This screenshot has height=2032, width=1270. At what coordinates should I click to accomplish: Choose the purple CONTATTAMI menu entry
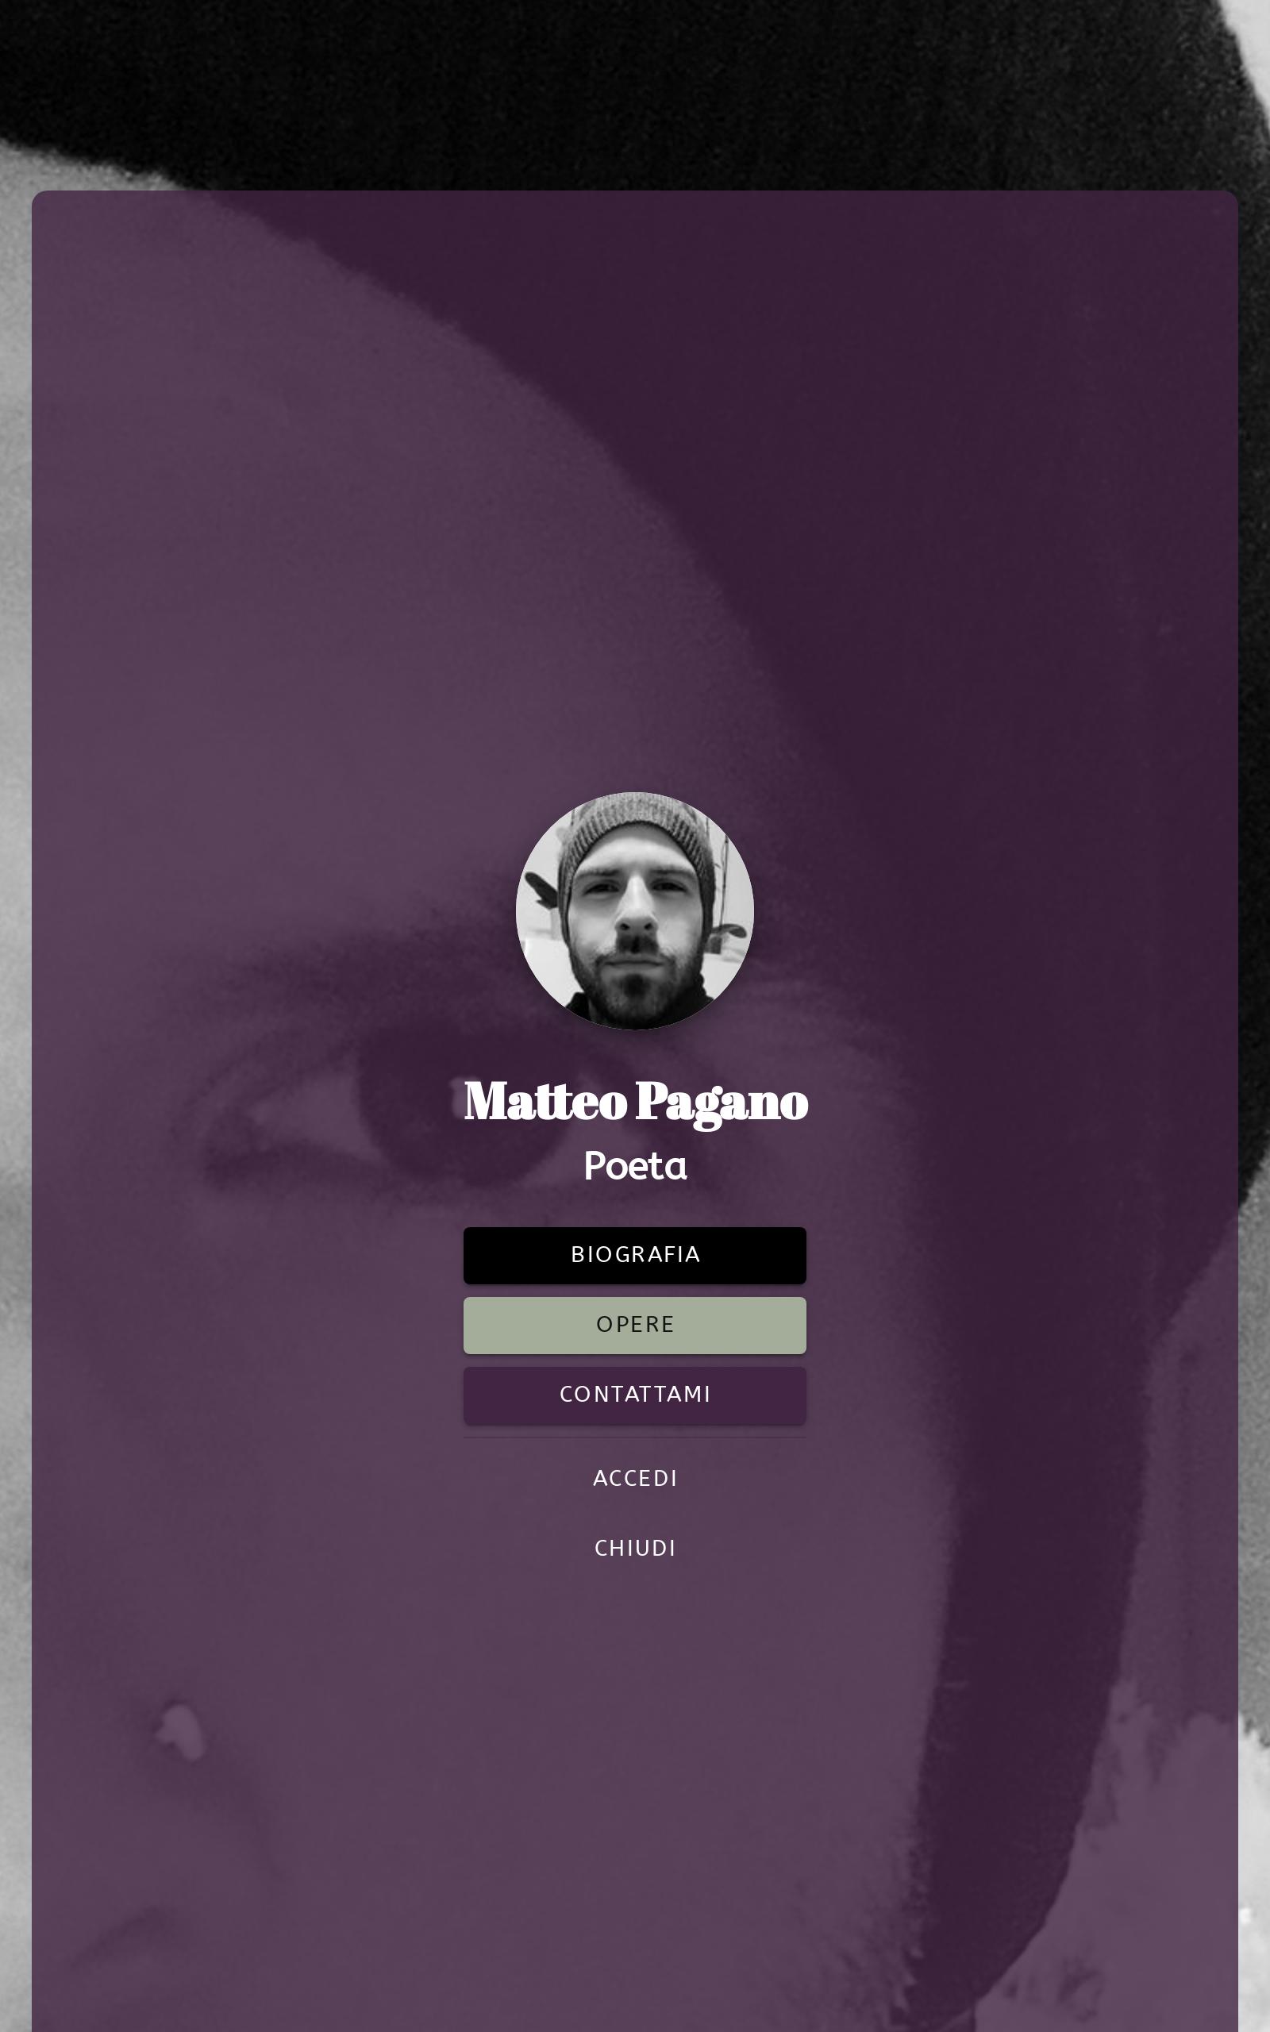634,1395
